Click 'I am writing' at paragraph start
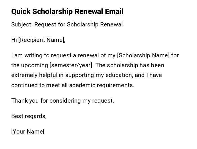 26,55
